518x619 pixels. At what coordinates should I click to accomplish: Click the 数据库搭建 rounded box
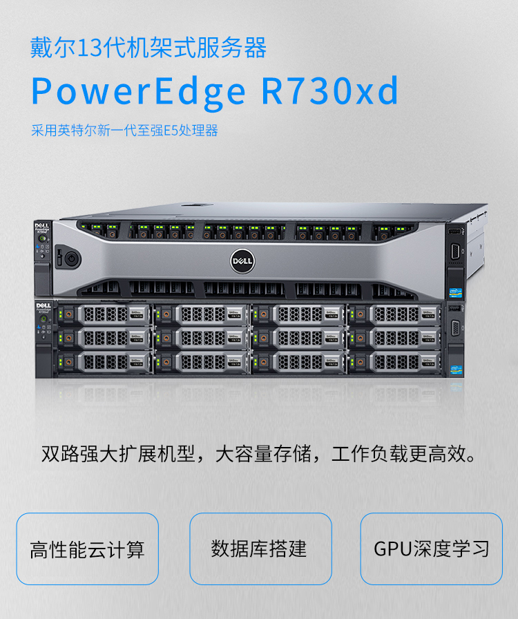point(260,549)
